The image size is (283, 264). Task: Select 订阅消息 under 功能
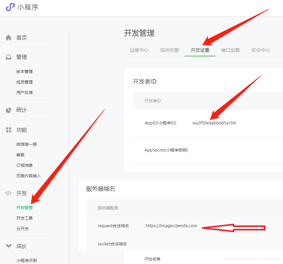point(25,165)
